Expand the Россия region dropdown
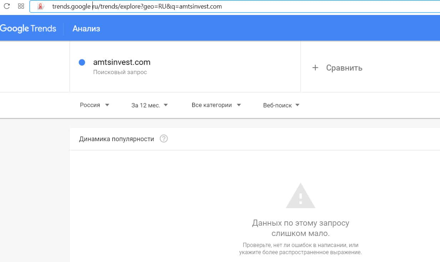Image resolution: width=440 pixels, height=262 pixels. [95, 105]
